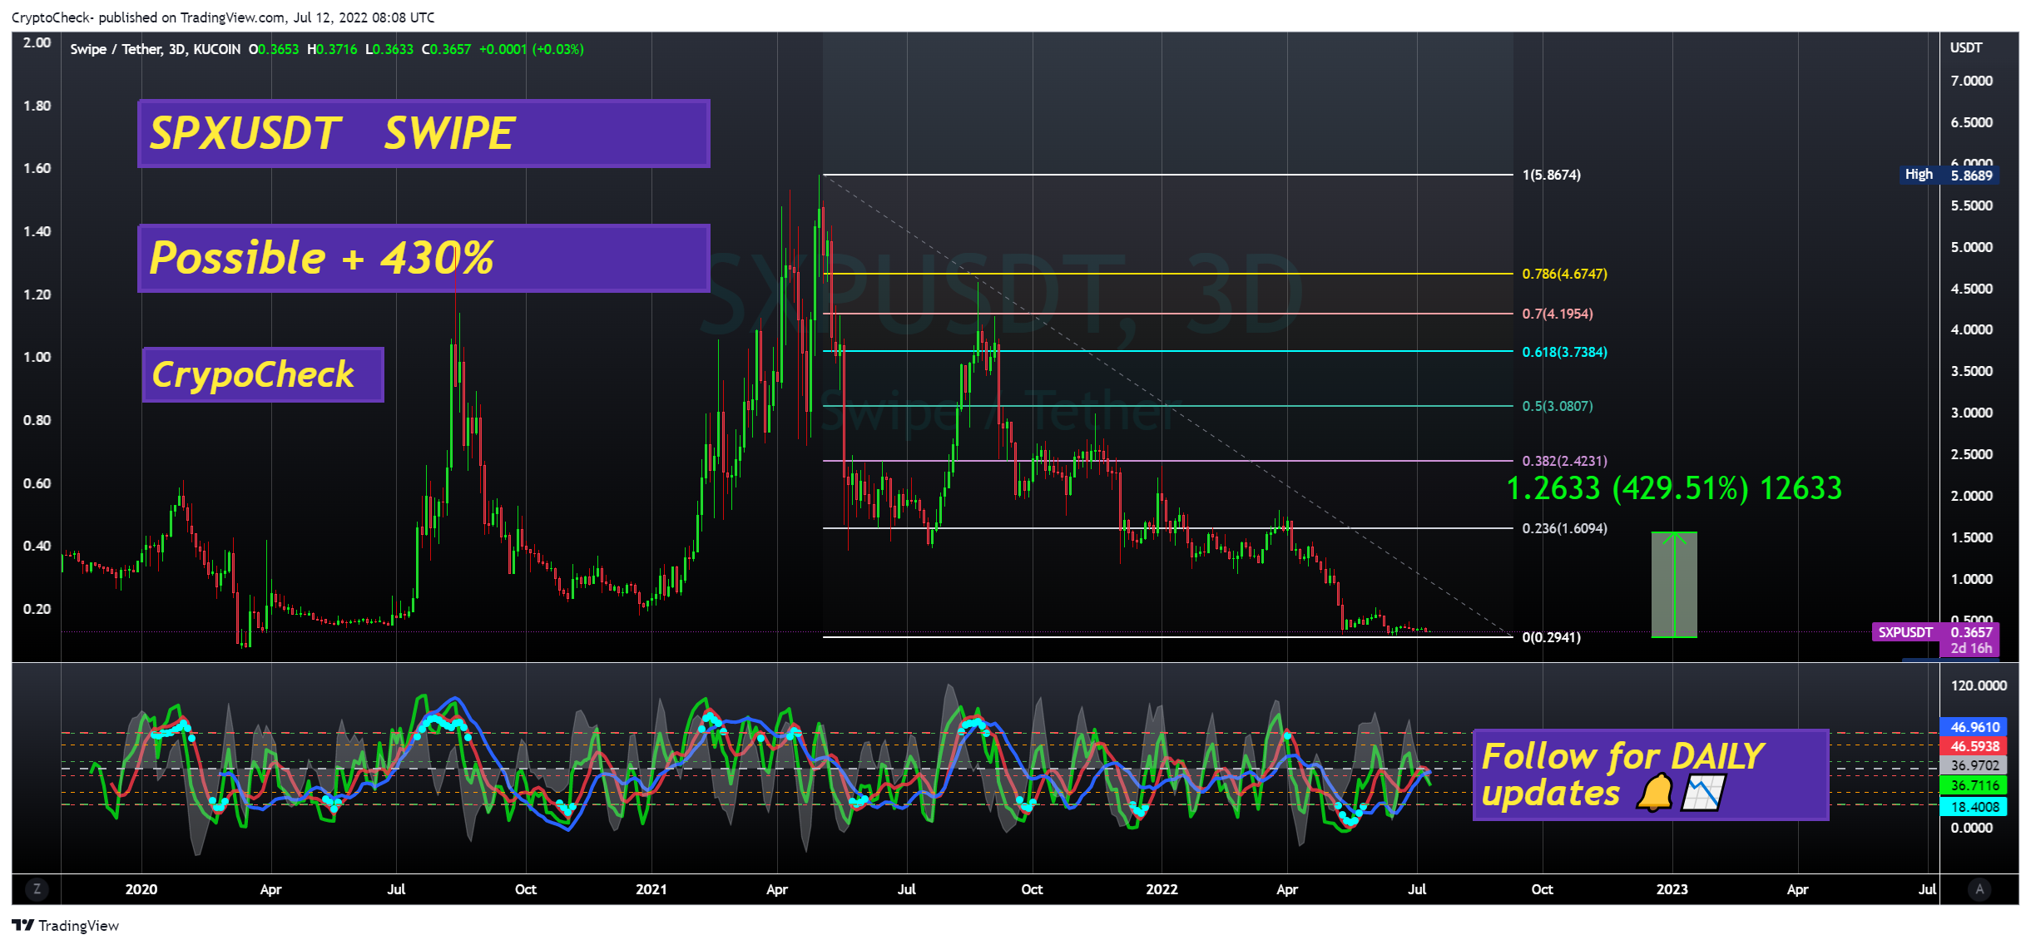Screen dimensions: 2031x945
Task: Click the Z timezone button at bottom left
Action: (x=37, y=889)
